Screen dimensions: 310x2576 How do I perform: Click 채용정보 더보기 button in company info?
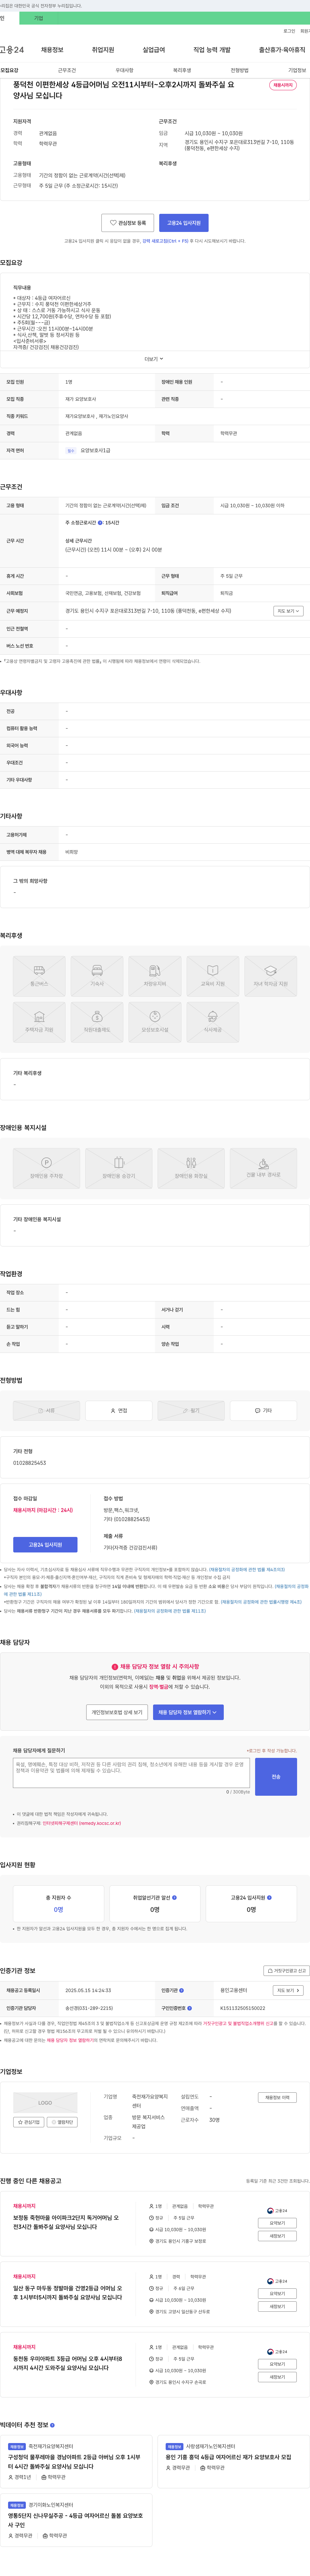click(277, 2098)
